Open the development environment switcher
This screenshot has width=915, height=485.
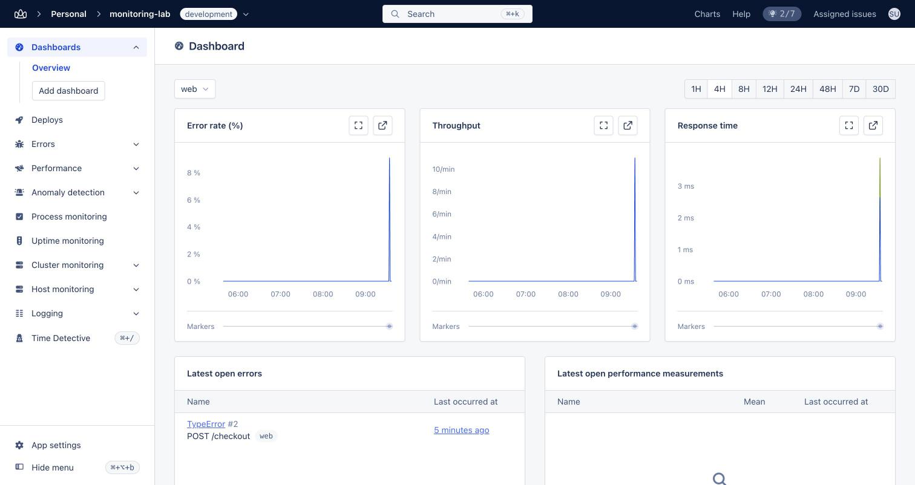[x=215, y=14]
